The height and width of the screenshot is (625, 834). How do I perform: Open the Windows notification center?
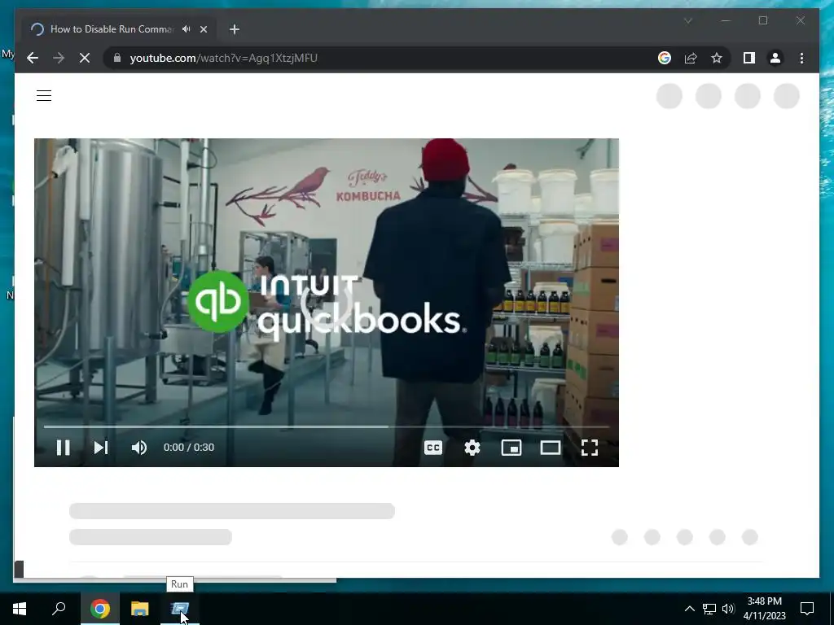point(807,609)
